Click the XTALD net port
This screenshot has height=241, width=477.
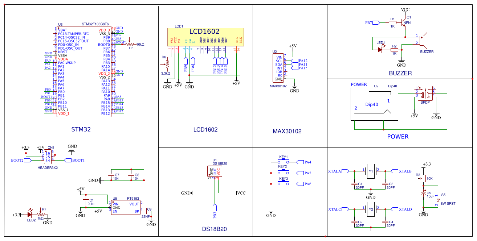pos(394,209)
